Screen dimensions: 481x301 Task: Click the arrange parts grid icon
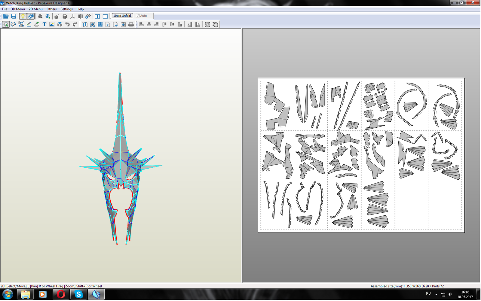(100, 24)
